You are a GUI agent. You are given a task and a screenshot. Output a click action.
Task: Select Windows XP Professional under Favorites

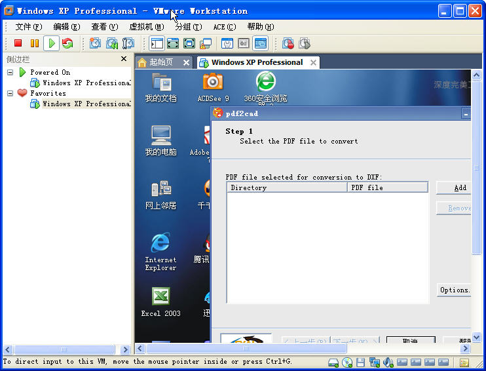pos(85,104)
